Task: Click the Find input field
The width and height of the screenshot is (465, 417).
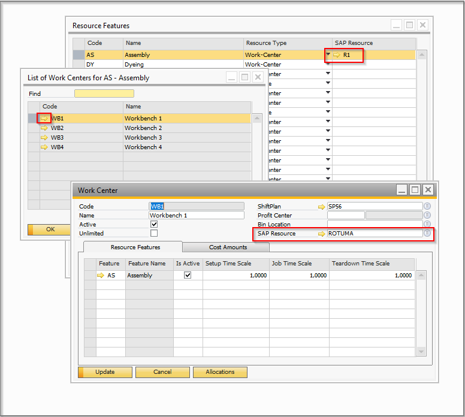Action: 104,93
